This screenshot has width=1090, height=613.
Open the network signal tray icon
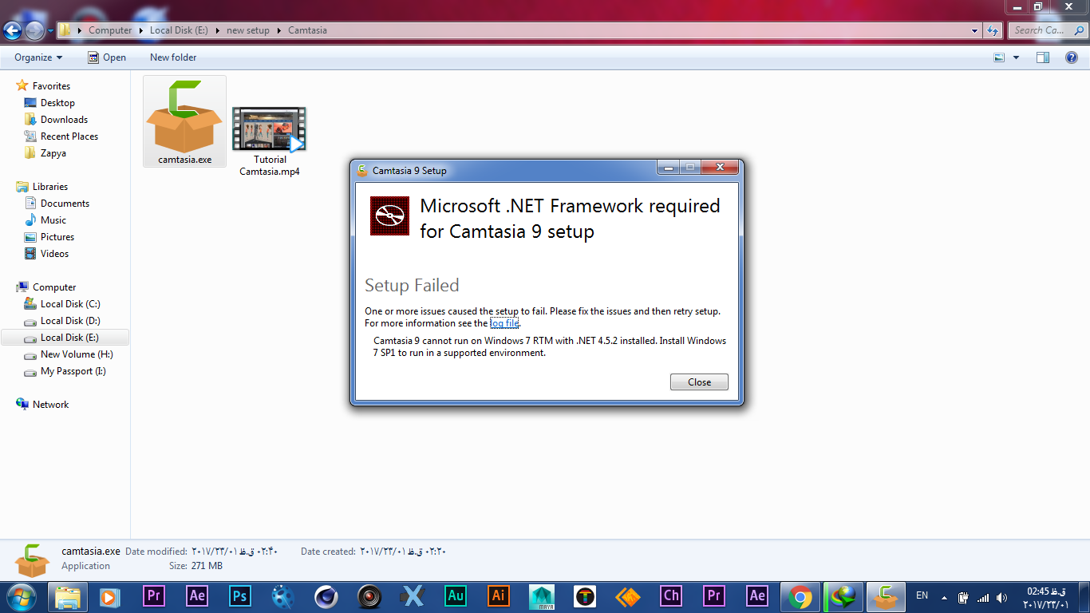coord(982,597)
